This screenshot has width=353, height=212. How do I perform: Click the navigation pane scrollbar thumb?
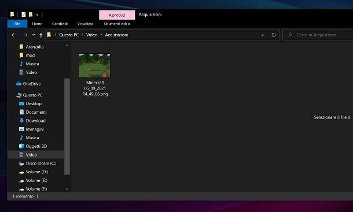point(67,127)
